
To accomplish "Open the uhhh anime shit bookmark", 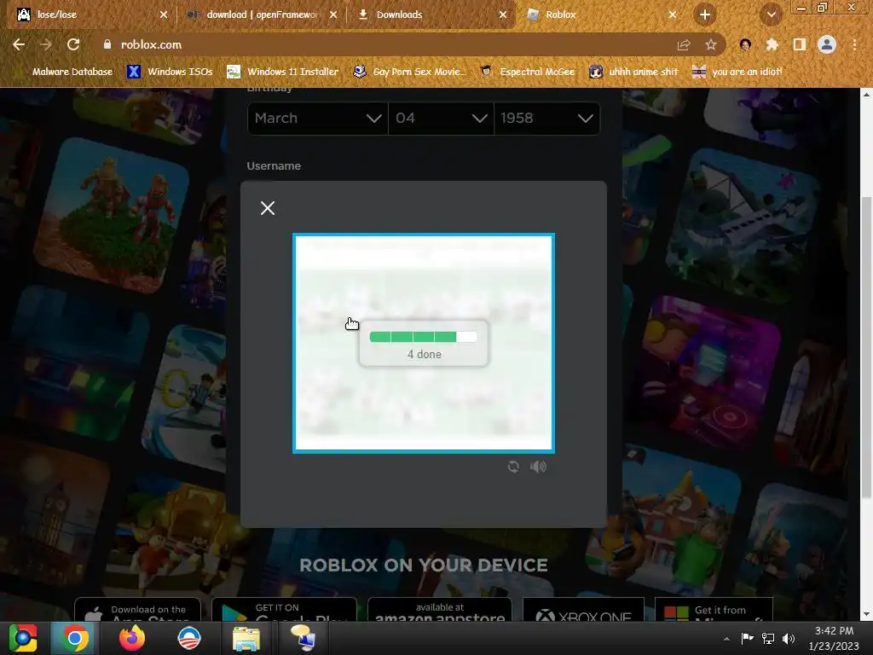I will tap(634, 72).
